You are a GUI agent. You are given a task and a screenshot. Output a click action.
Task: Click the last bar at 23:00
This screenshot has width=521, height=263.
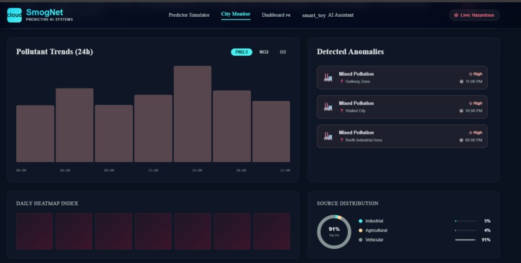pos(271,132)
